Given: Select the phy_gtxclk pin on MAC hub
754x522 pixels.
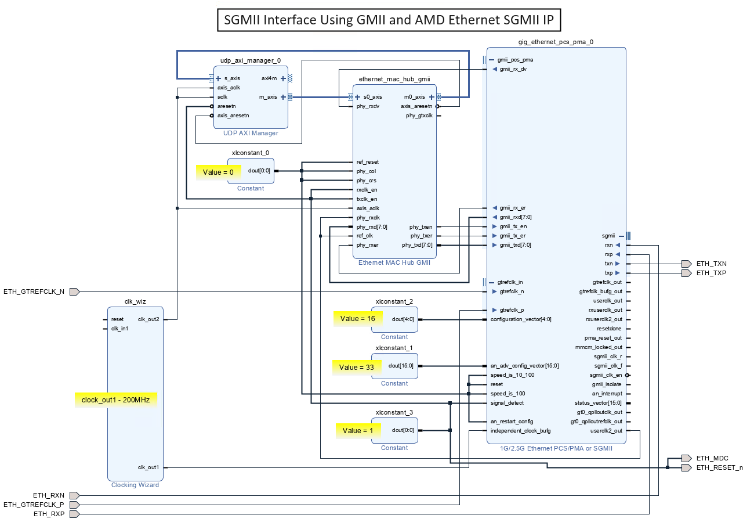Looking at the screenshot, I should pos(419,116).
